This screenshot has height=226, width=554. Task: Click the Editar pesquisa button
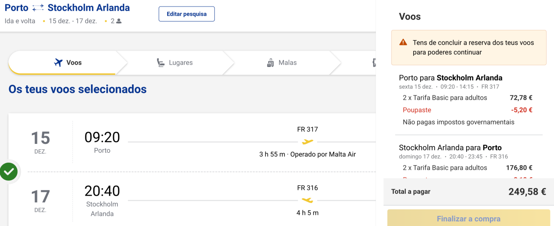tap(187, 14)
